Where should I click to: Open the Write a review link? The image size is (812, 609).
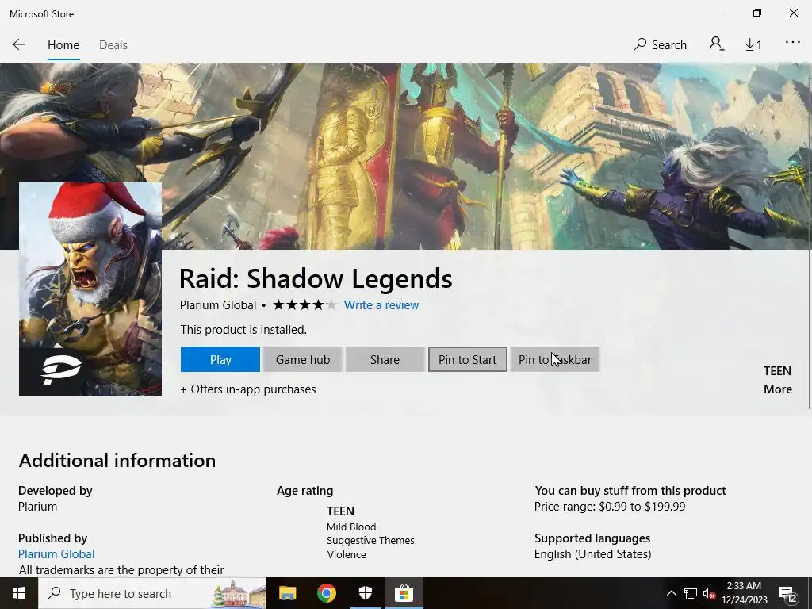click(x=381, y=305)
